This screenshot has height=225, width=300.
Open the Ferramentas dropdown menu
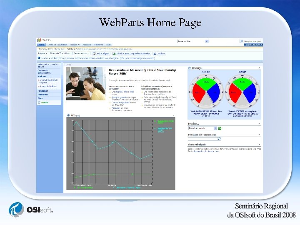tap(81, 54)
